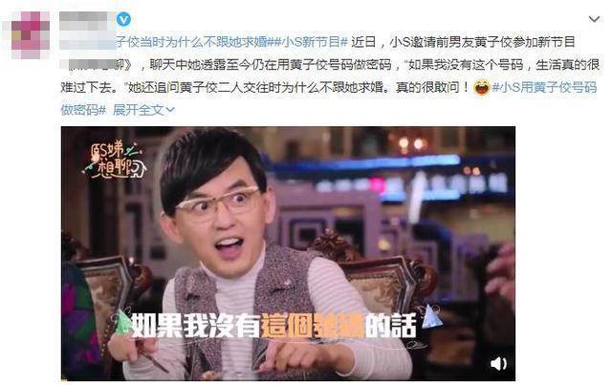Image resolution: width=612 pixels, height=385 pixels.
Task: Click the orange progress marker at the video's bottom edge
Action: coord(64,379)
